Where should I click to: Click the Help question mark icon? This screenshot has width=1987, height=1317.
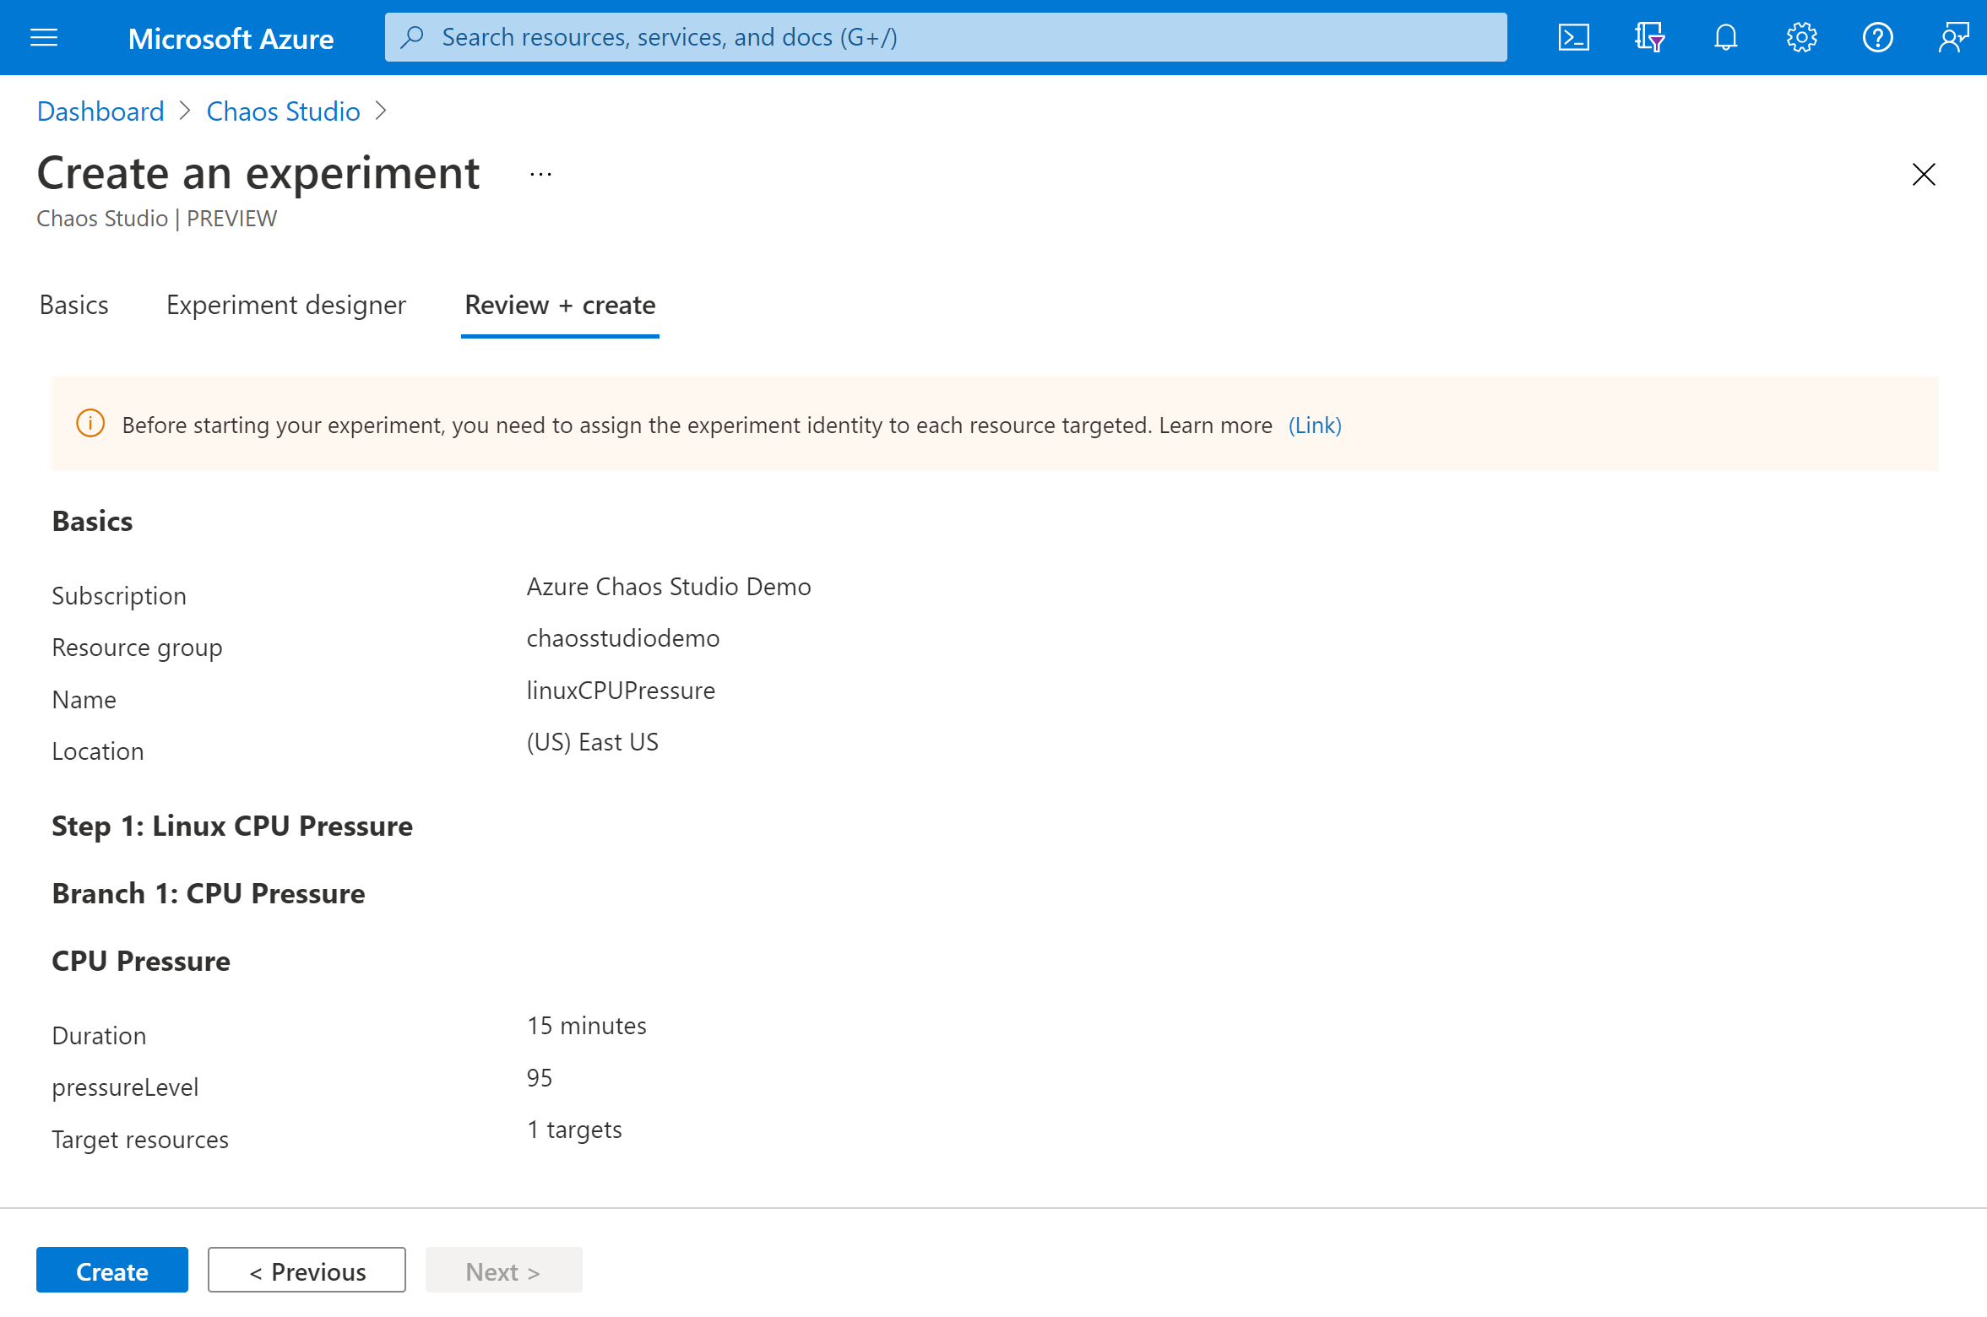pos(1878,37)
